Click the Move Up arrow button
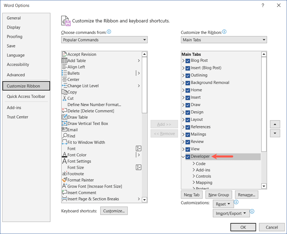The width and height of the screenshot is (287, 234). pyautogui.click(x=275, y=124)
